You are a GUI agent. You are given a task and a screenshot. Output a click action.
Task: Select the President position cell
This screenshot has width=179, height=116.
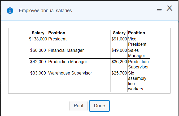tap(58, 39)
